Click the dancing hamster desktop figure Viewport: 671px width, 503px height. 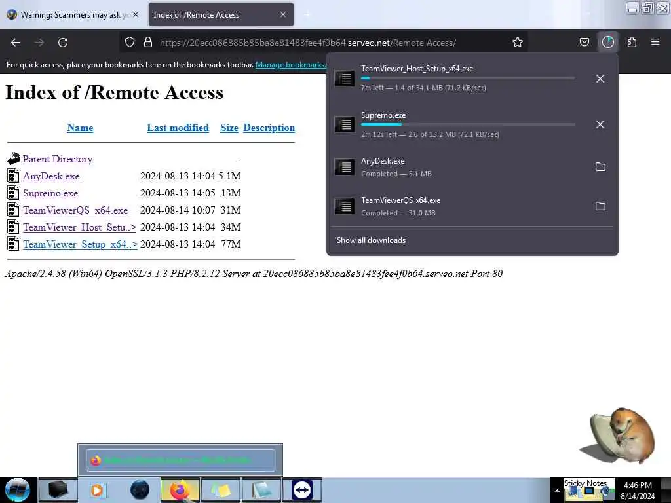(x=617, y=436)
